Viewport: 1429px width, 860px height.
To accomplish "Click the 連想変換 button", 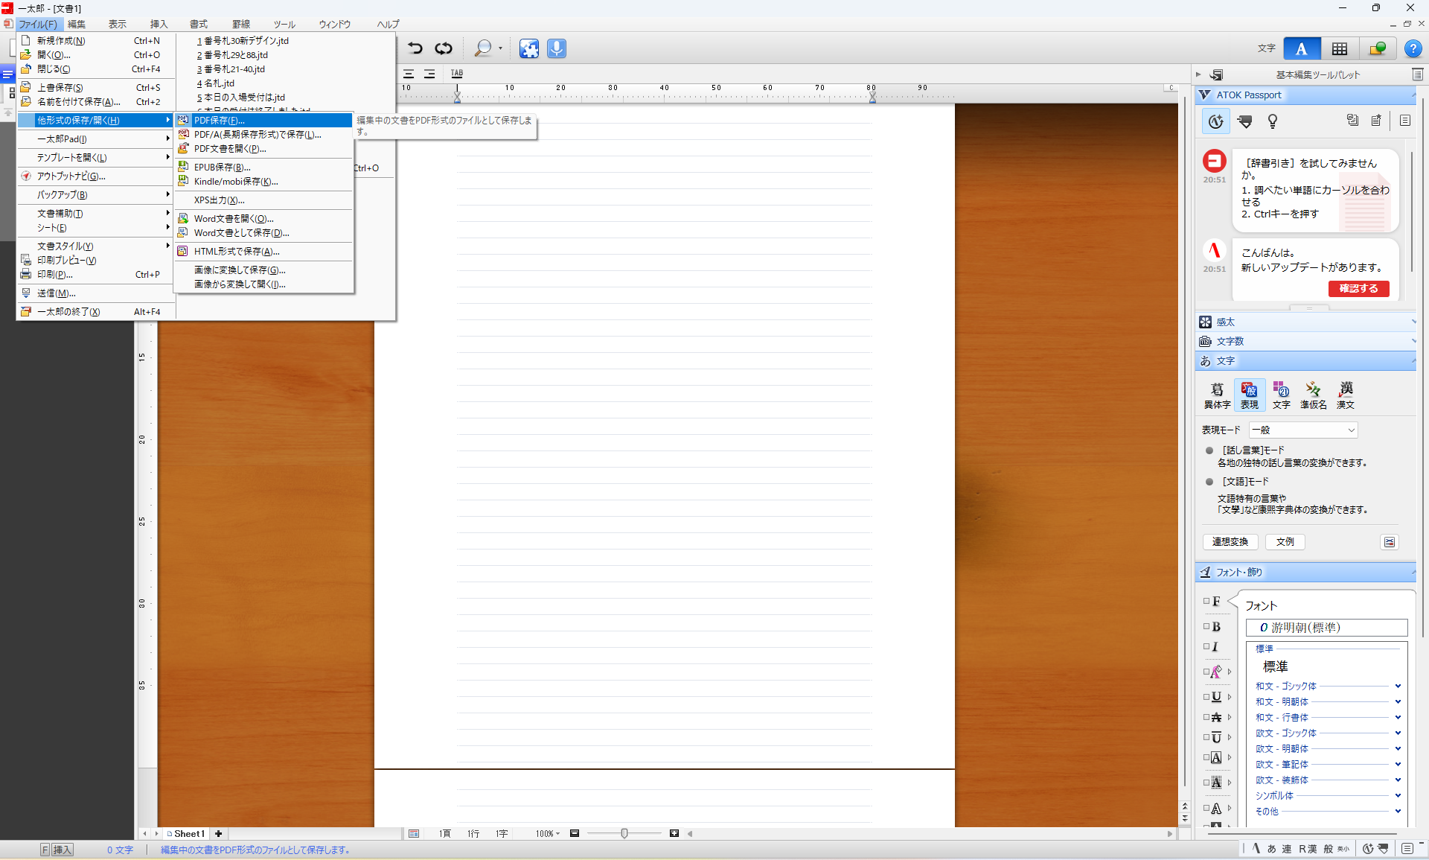I will click(1230, 541).
